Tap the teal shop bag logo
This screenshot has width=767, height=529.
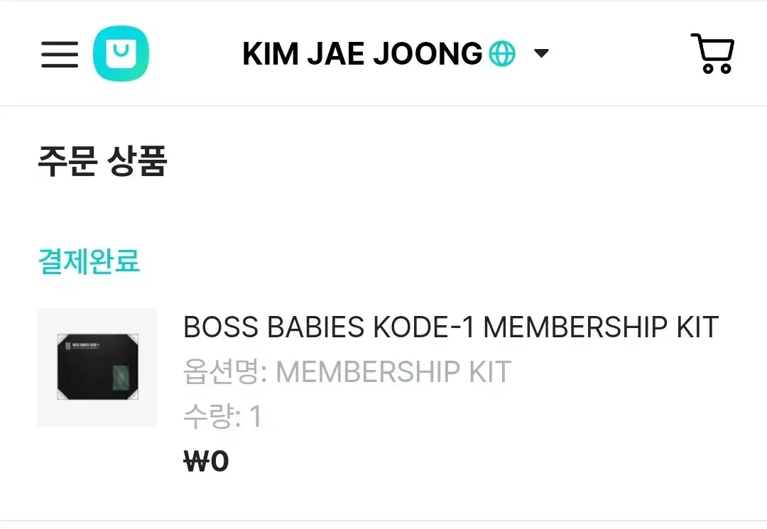tap(121, 53)
